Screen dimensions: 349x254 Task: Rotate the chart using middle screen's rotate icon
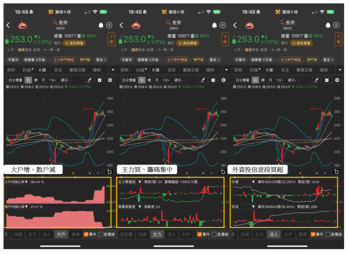coord(223,172)
